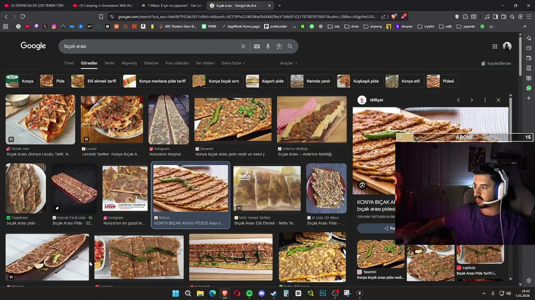Open three-dot options in image preview panel

point(485,100)
